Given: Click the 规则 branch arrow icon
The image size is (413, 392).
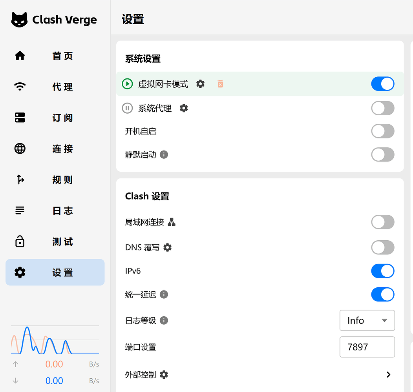Looking at the screenshot, I should click(20, 180).
